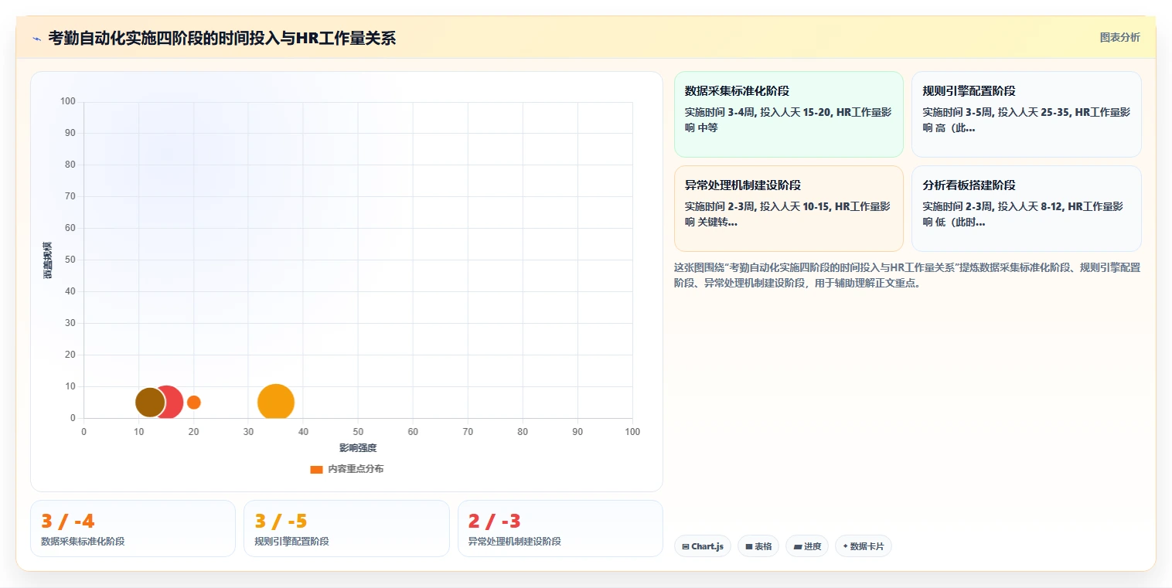
Task: Click the orange legend color box
Action: point(316,469)
